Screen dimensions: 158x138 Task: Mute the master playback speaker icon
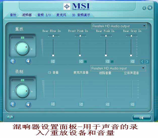pyautogui.click(x=29, y=61)
